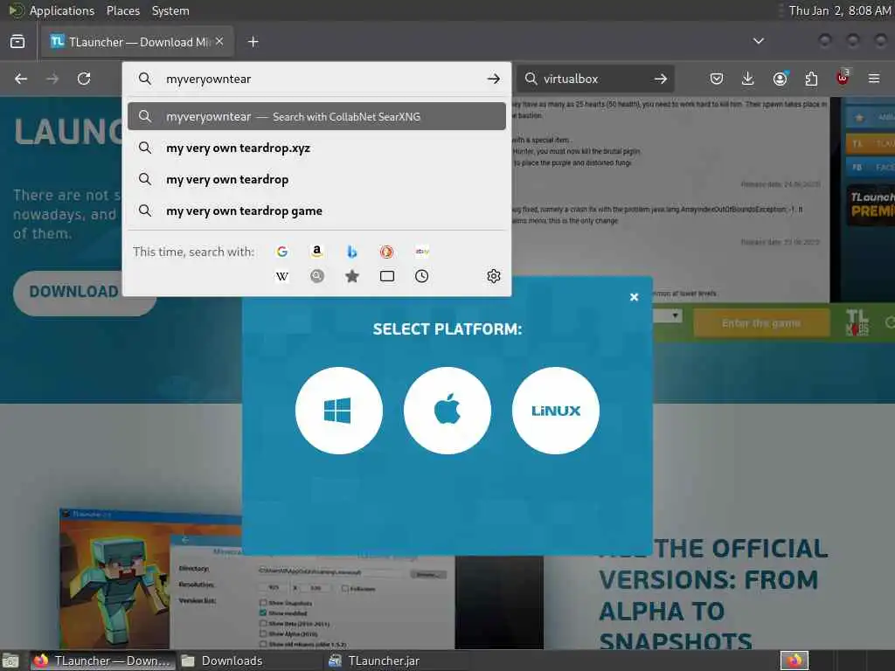Open the System menu

(x=170, y=10)
